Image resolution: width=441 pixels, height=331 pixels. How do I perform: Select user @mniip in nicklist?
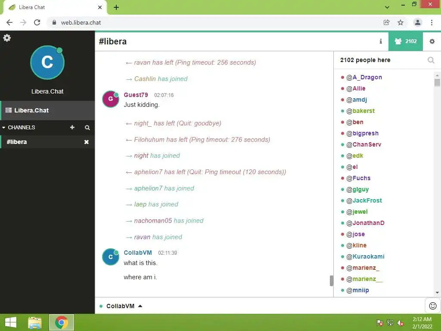[x=357, y=290]
